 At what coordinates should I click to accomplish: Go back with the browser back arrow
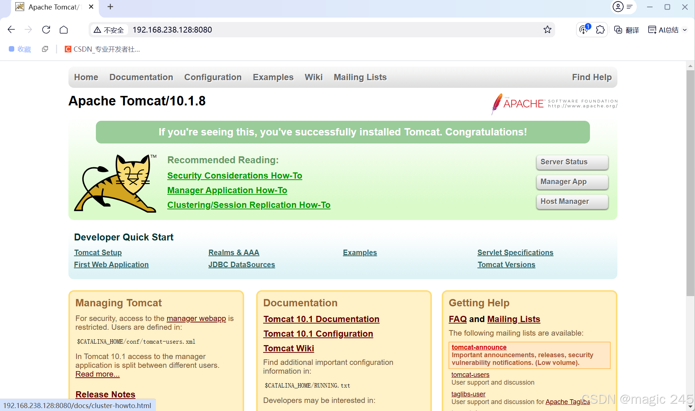pos(11,30)
